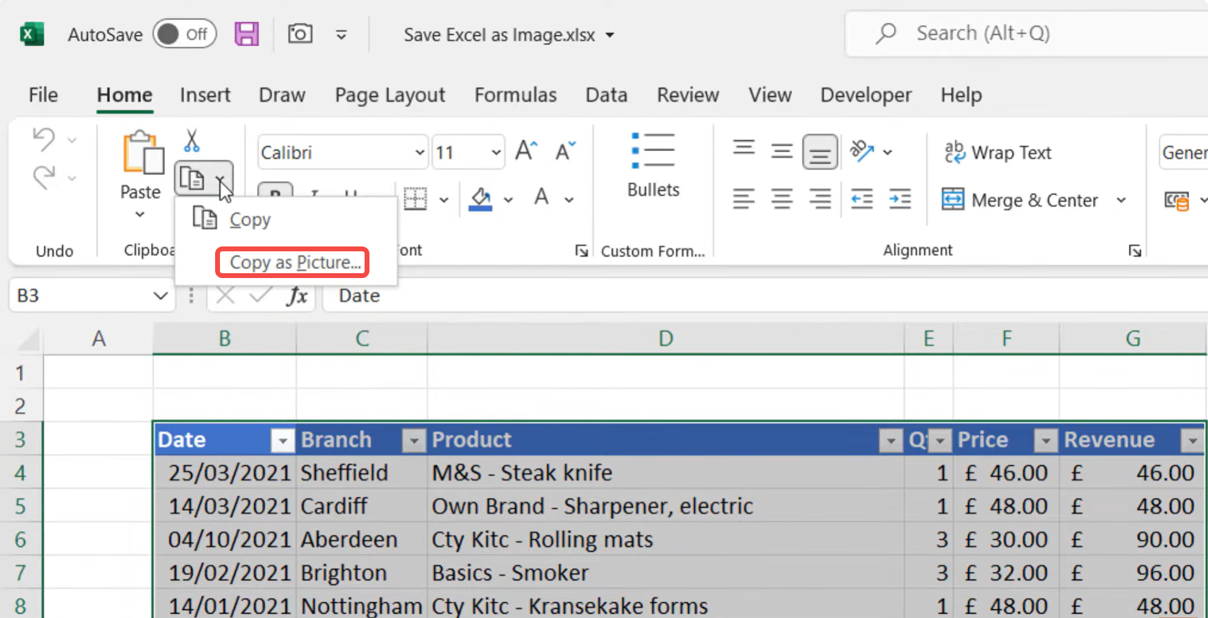Viewport: 1208px width, 618px height.
Task: Toggle the AutoSave switch
Action: point(184,34)
